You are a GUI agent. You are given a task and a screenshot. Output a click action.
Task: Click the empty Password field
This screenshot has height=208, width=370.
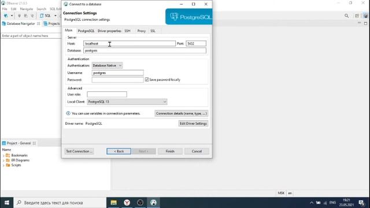(x=117, y=80)
